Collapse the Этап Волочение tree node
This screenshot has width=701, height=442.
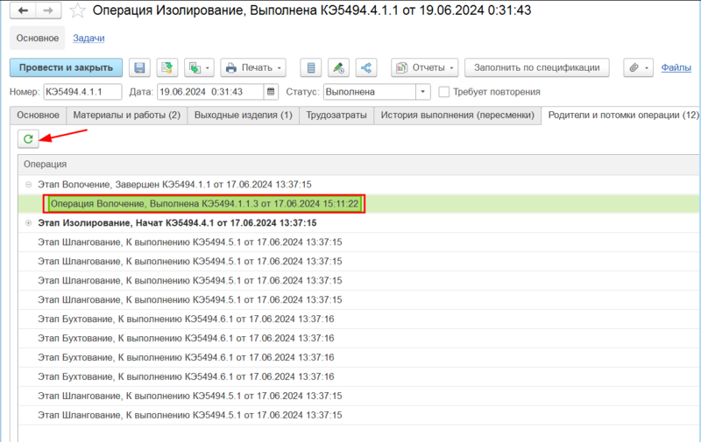pyautogui.click(x=29, y=185)
